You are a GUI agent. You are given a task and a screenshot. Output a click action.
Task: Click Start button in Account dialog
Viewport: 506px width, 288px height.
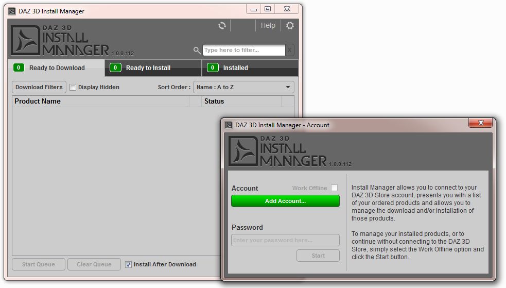click(318, 256)
